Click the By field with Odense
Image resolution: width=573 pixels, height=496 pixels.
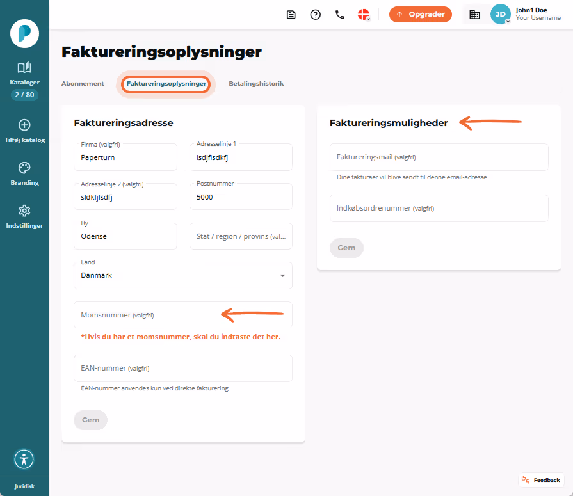tap(125, 236)
